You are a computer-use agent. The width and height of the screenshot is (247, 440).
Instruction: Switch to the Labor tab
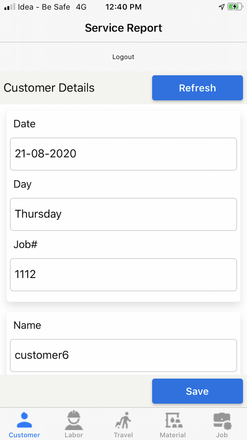point(74,424)
